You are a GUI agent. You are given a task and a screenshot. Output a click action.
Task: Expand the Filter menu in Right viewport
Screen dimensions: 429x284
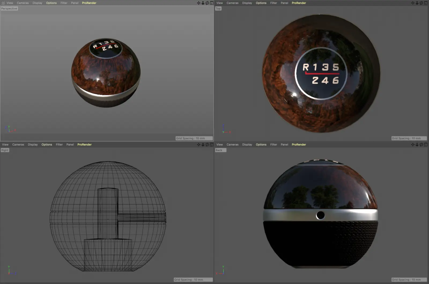(x=59, y=145)
